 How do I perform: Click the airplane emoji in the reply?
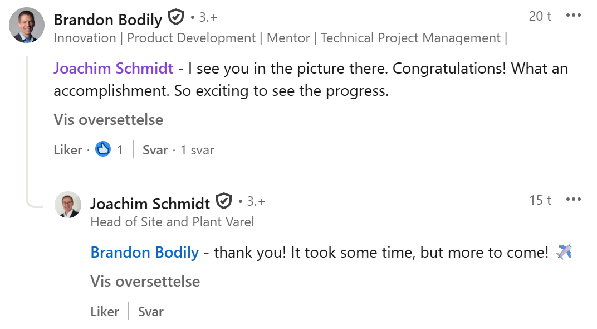click(x=564, y=252)
